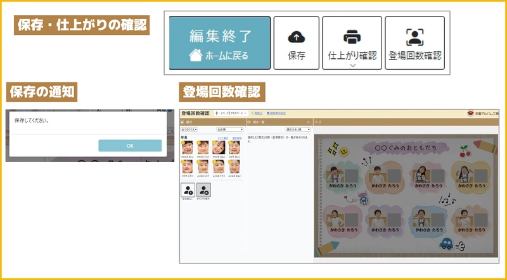Click the music notes sticker
This screenshot has width=507, height=280.
[447, 200]
